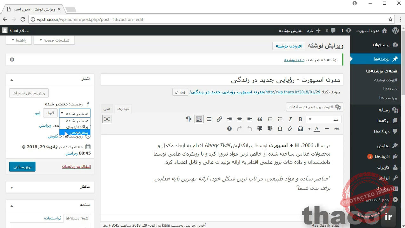
Task: Click the paste as text icon
Action: tap(300, 129)
